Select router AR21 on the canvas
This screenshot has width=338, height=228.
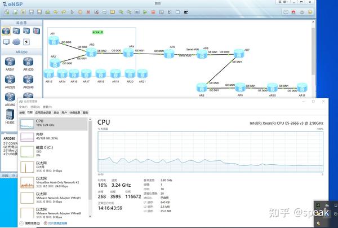tap(143, 73)
